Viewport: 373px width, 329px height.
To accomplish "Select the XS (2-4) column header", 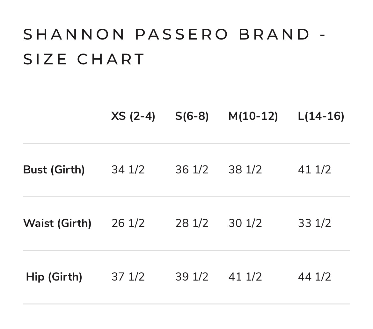I will pyautogui.click(x=133, y=116).
